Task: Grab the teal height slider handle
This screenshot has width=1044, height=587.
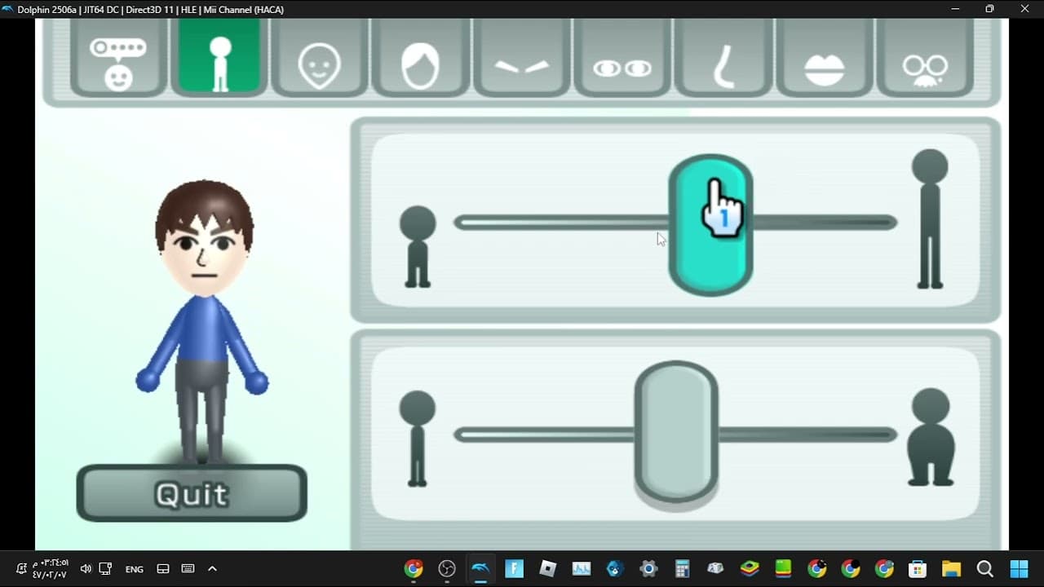Action: (x=710, y=224)
